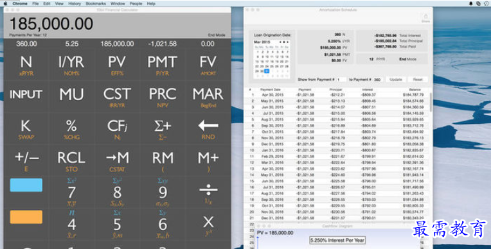
Task: Click the sigma plus (Σ+) key
Action: tap(162, 128)
